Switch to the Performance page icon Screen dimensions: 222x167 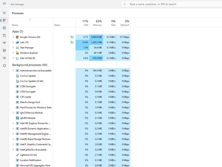tap(4, 28)
